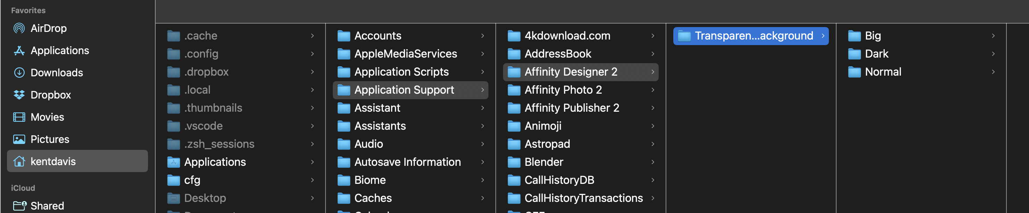Image resolution: width=1029 pixels, height=213 pixels.
Task: Select the Normal folder name
Action: tap(883, 72)
